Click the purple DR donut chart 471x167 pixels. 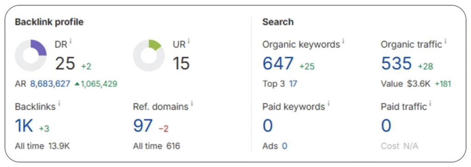click(31, 56)
